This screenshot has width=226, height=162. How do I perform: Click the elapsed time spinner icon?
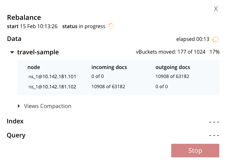coord(215,39)
